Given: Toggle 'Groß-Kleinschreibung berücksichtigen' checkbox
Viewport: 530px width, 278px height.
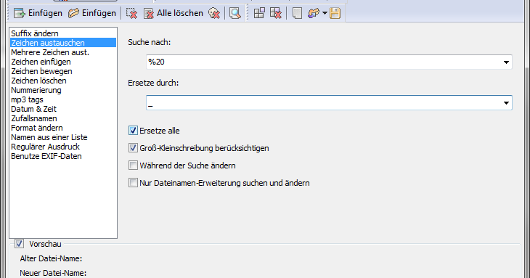Looking at the screenshot, I should click(133, 148).
